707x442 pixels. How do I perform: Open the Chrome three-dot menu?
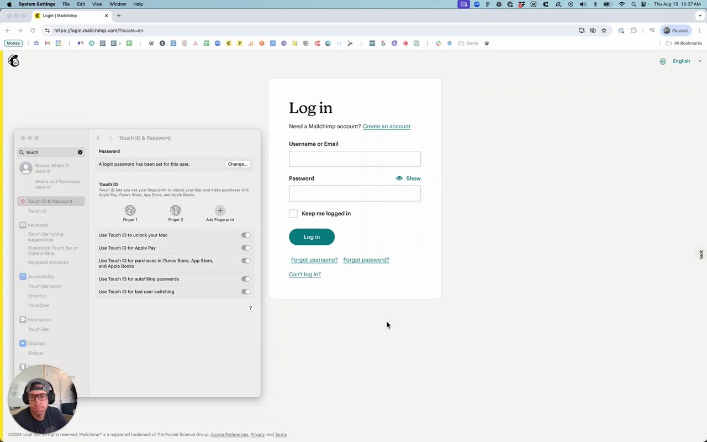pyautogui.click(x=700, y=30)
